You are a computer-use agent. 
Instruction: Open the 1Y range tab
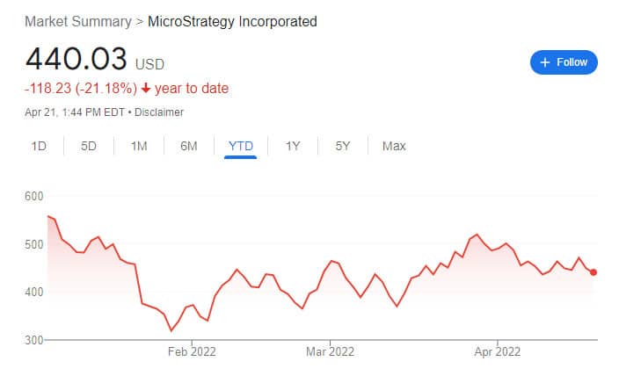tap(293, 146)
